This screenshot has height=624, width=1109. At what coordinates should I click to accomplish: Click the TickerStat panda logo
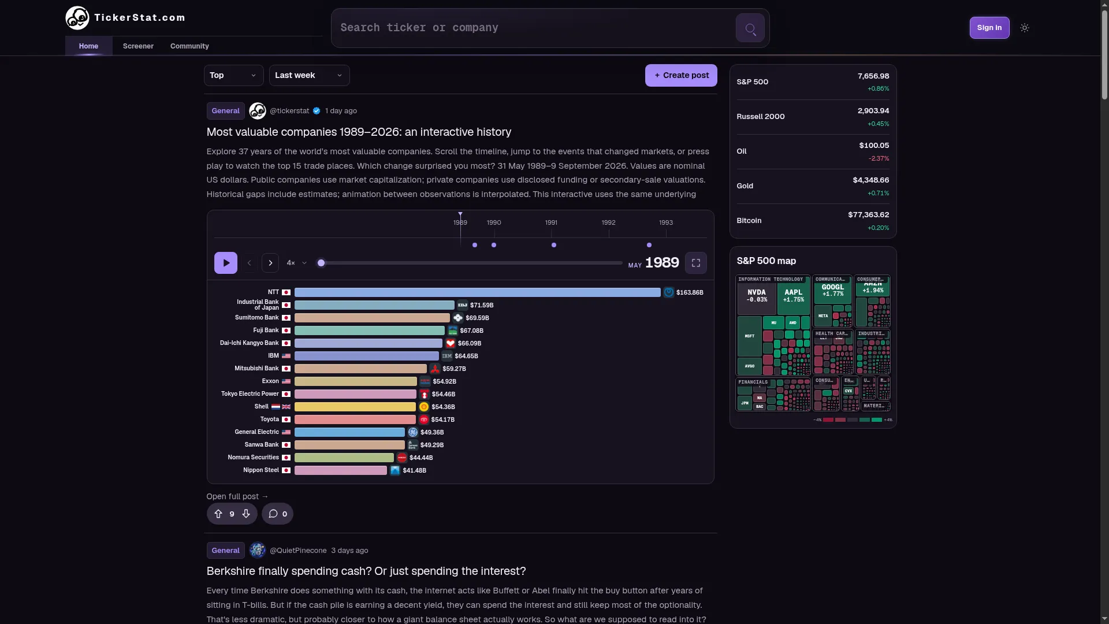77,18
